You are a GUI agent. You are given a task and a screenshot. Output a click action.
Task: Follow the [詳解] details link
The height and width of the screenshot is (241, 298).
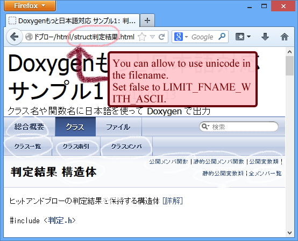click(x=173, y=201)
